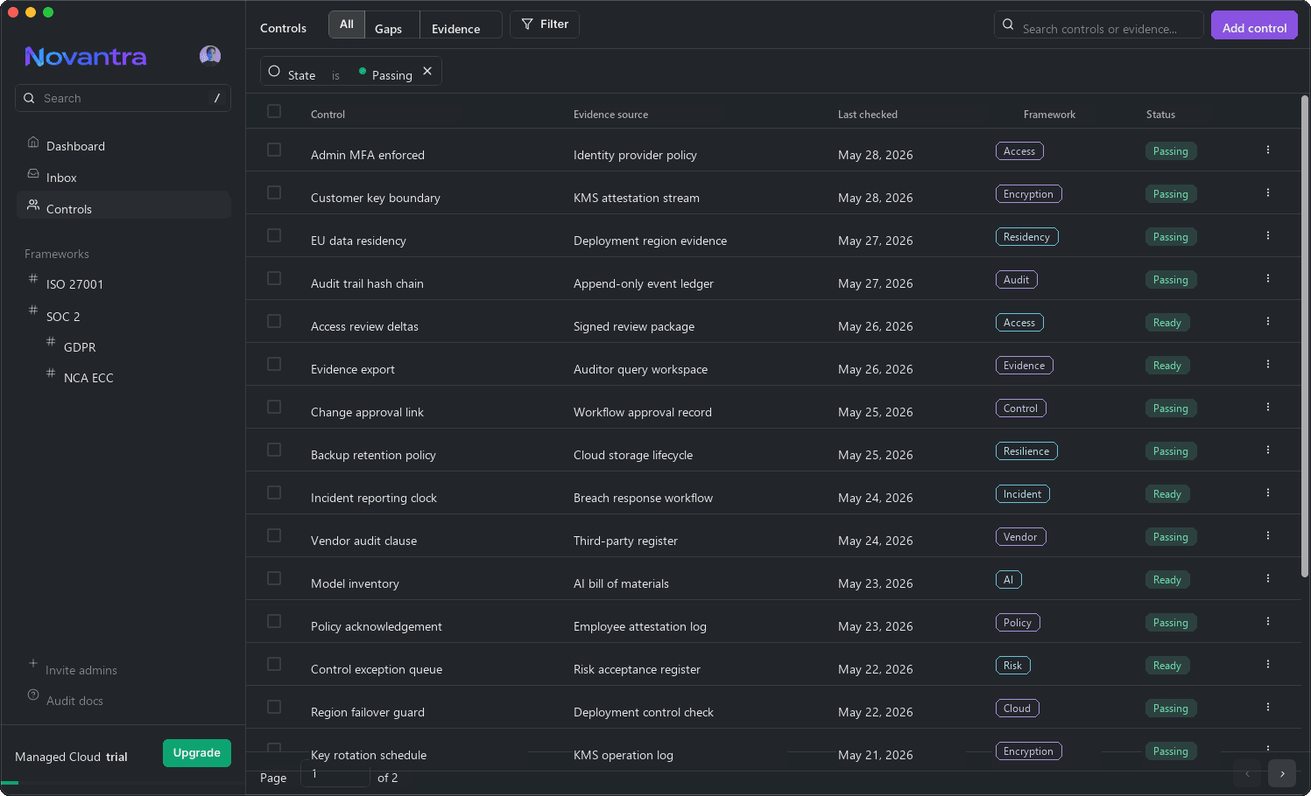1311x796 pixels.
Task: Open the row menu for Audit trail hash chain
Action: (x=1267, y=278)
